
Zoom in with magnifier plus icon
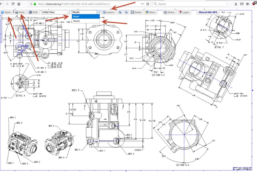120,12
